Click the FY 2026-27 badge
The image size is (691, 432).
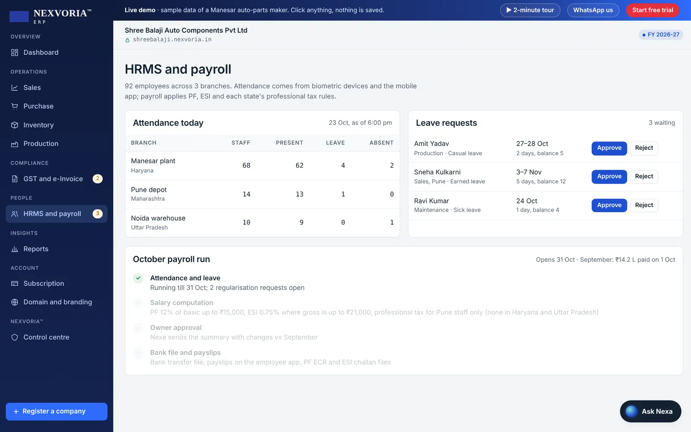[661, 35]
